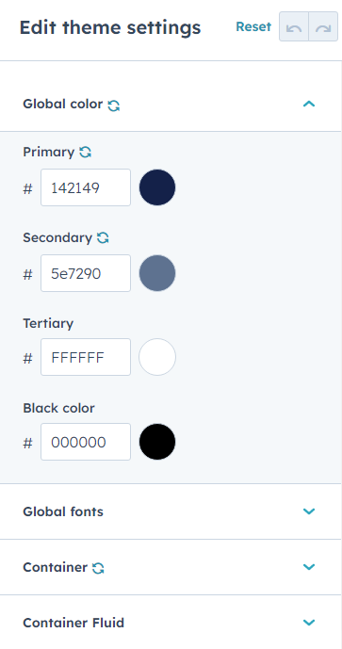This screenshot has height=649, width=342.
Task: Open the Secondary gray-blue color swatch
Action: tap(157, 273)
